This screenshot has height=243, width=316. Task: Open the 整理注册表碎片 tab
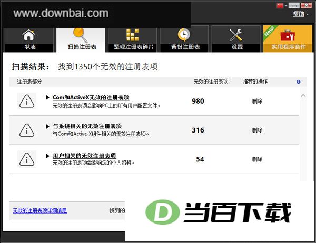point(133,40)
